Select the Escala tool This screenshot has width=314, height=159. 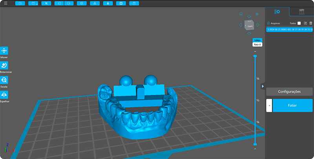pyautogui.click(x=4, y=80)
